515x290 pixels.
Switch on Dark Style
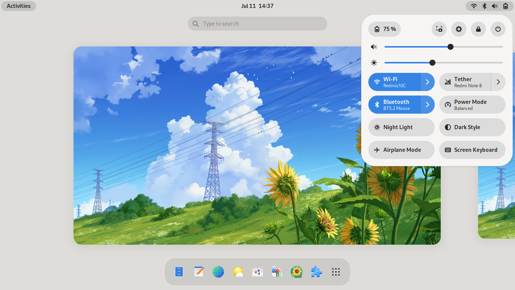472,127
